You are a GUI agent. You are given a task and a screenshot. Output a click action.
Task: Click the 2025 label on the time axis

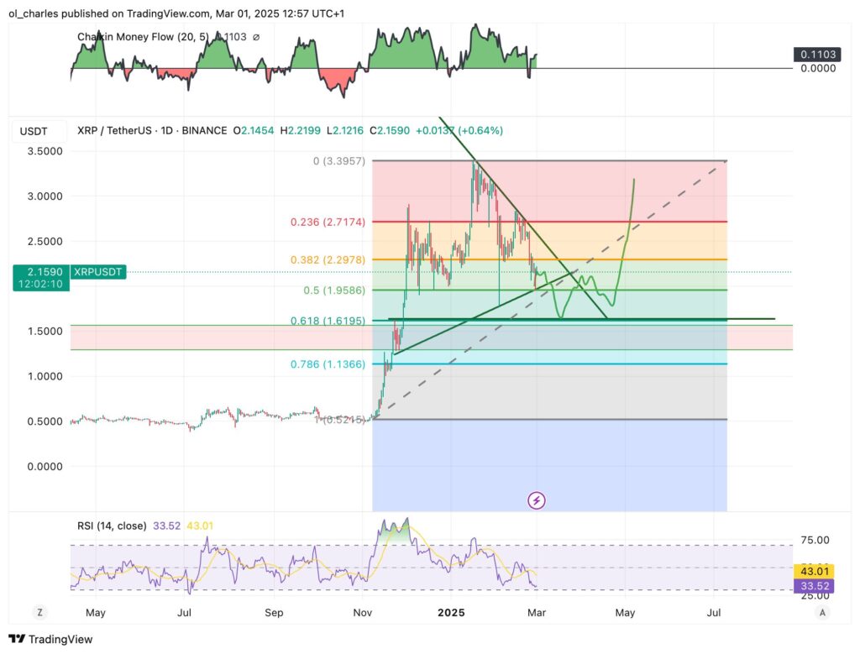click(452, 613)
